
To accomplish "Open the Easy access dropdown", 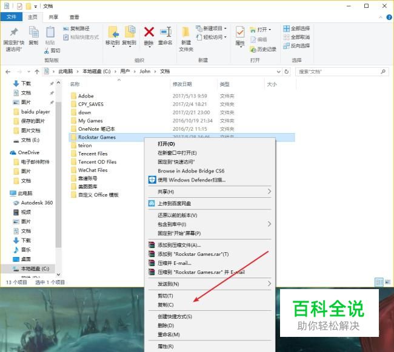I will click(212, 37).
